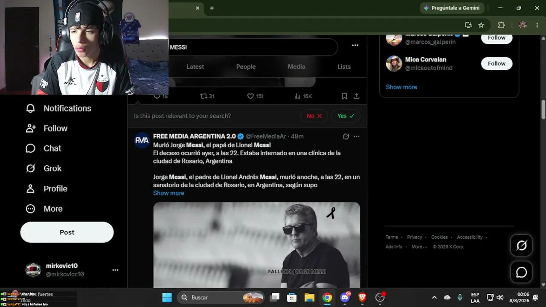Bookmark the post above the relevance prompt

[x=344, y=96]
